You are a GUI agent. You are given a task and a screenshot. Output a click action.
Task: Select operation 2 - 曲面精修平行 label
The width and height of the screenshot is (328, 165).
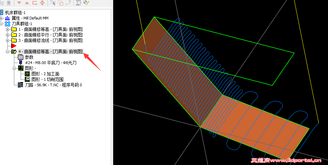click(x=51, y=35)
